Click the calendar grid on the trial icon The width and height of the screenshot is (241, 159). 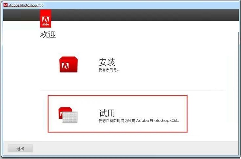pyautogui.click(x=70, y=117)
